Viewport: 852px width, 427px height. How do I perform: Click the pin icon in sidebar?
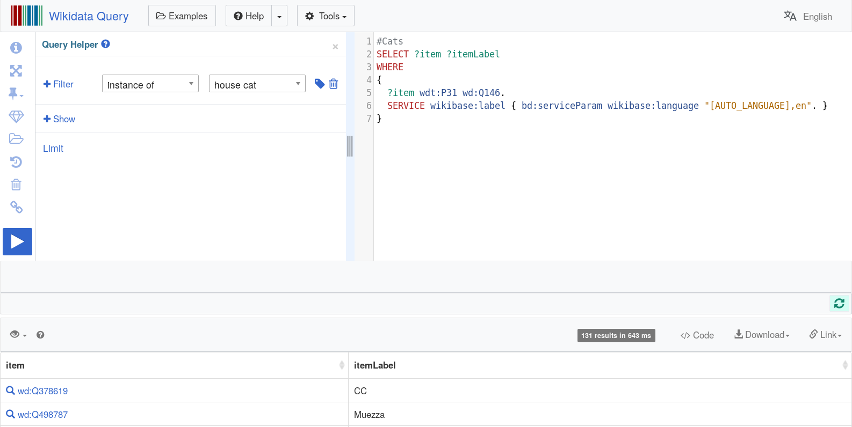coord(16,93)
